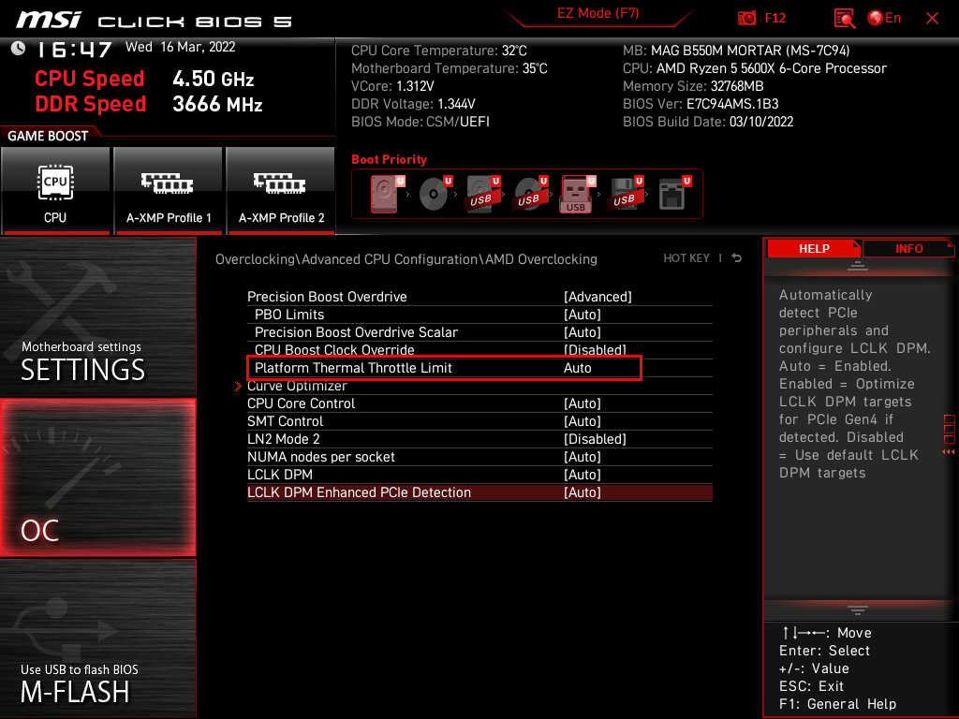Open Precision Boost Overdrive Scalar option
This screenshot has height=719, width=959.
479,332
